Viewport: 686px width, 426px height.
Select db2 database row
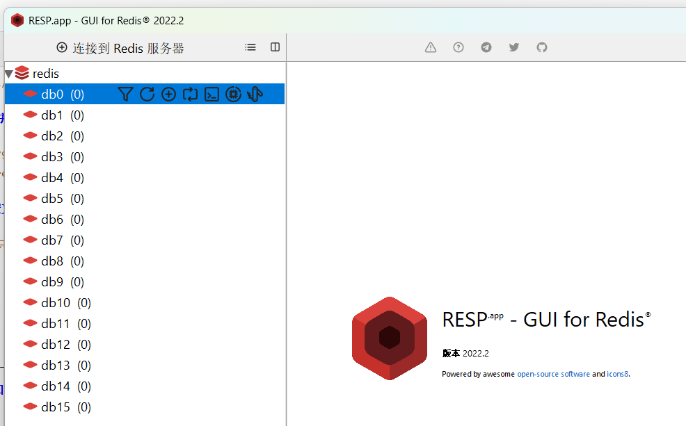145,136
